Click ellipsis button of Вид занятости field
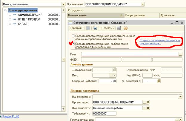 pos(144,108)
